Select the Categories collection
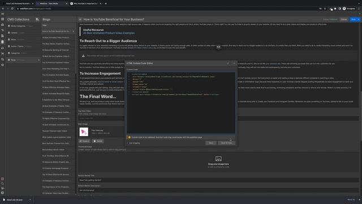 (23, 53)
